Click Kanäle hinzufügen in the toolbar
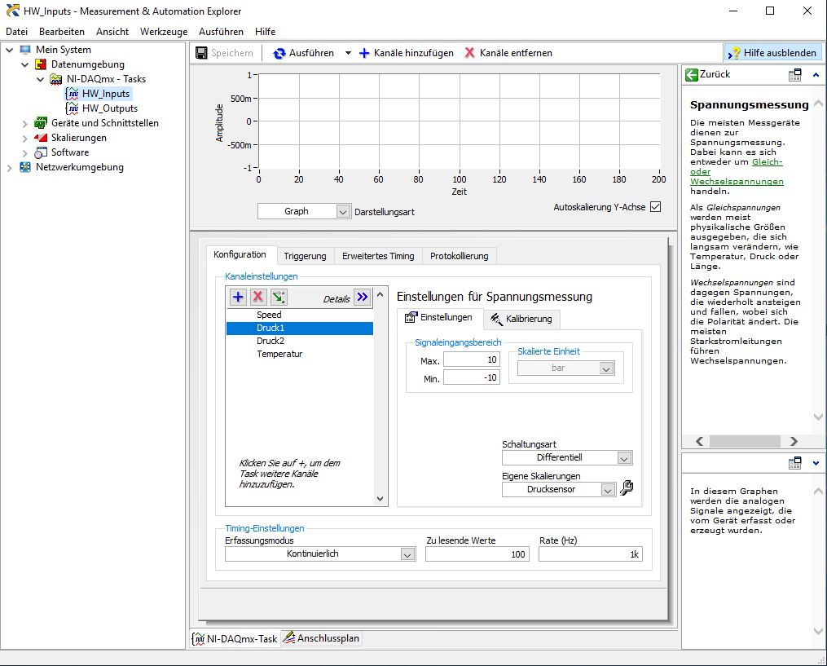This screenshot has width=827, height=666. 406,53
